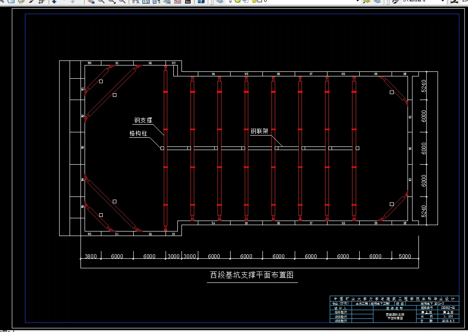Click the drawing title 西段基坑支撑平面布置图
Screen dimensions: 468x332
pyautogui.click(x=252, y=275)
